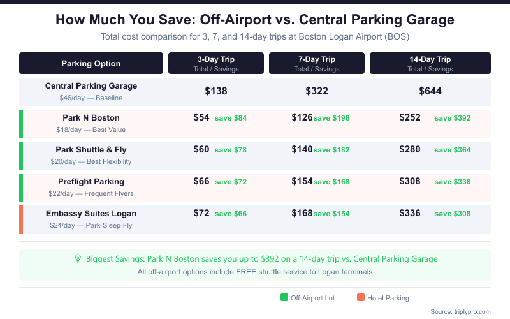Select the Parking Option column header

click(x=91, y=63)
